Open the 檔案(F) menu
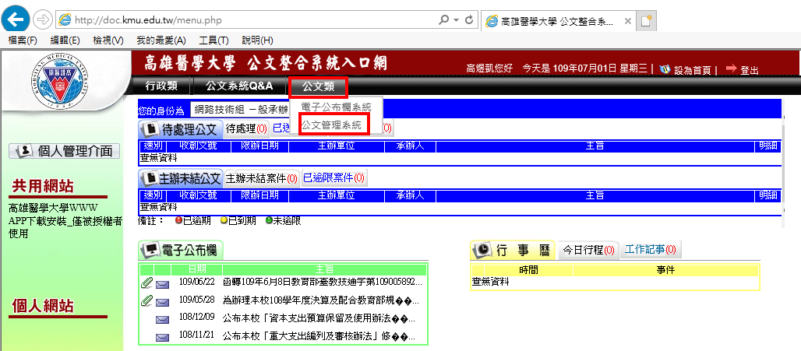The width and height of the screenshot is (801, 351). [x=23, y=40]
